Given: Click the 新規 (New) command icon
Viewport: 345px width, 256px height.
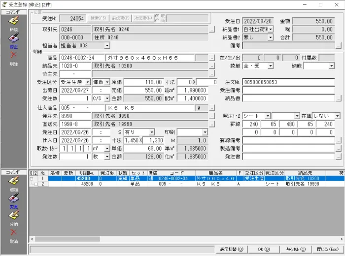Looking at the screenshot, I should (x=14, y=20).
